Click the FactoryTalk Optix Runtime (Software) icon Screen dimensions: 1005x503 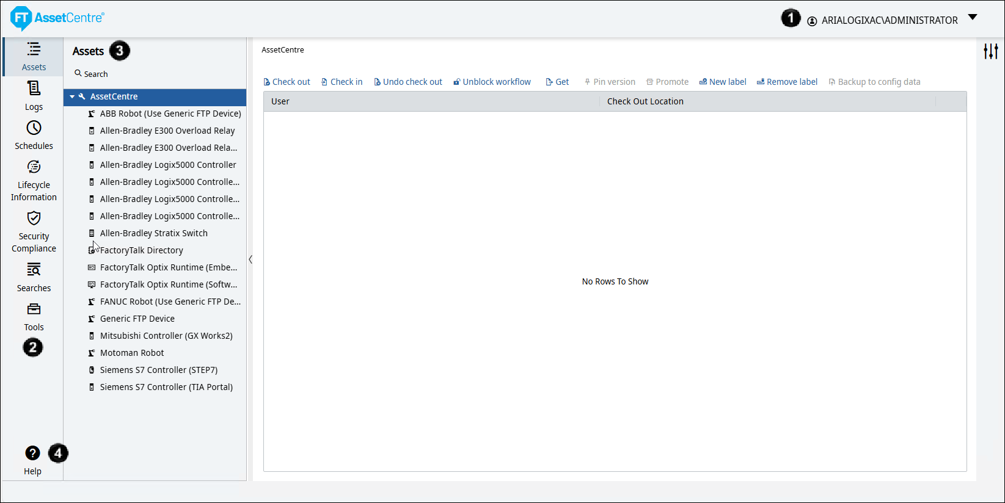pos(92,284)
